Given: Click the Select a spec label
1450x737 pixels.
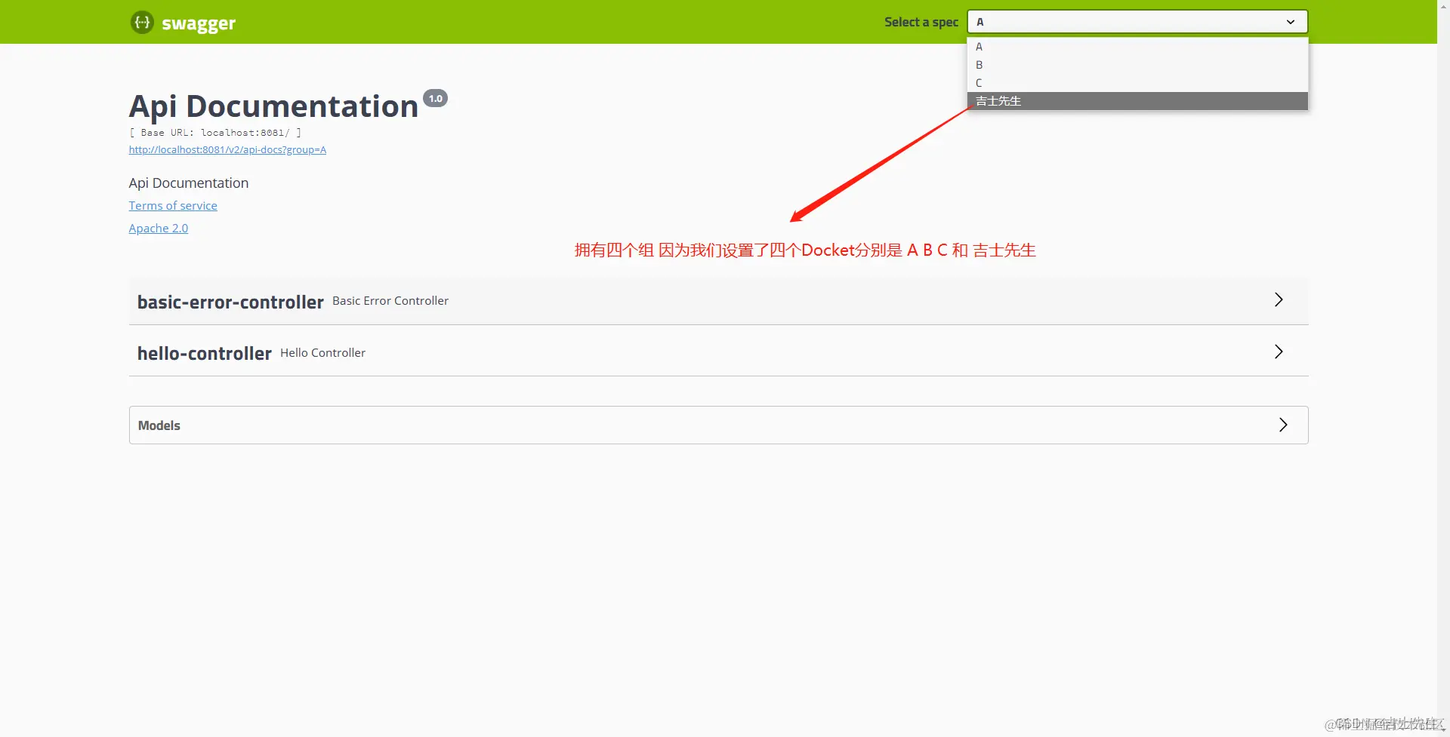Looking at the screenshot, I should pyautogui.click(x=921, y=22).
